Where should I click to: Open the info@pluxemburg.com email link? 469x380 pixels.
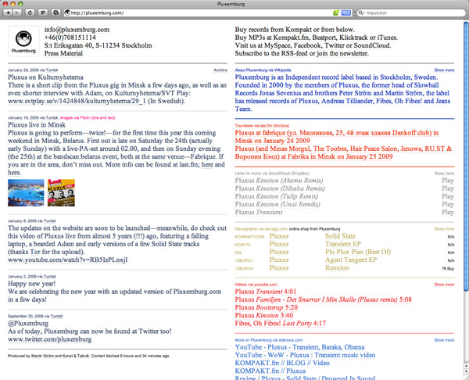(x=77, y=30)
